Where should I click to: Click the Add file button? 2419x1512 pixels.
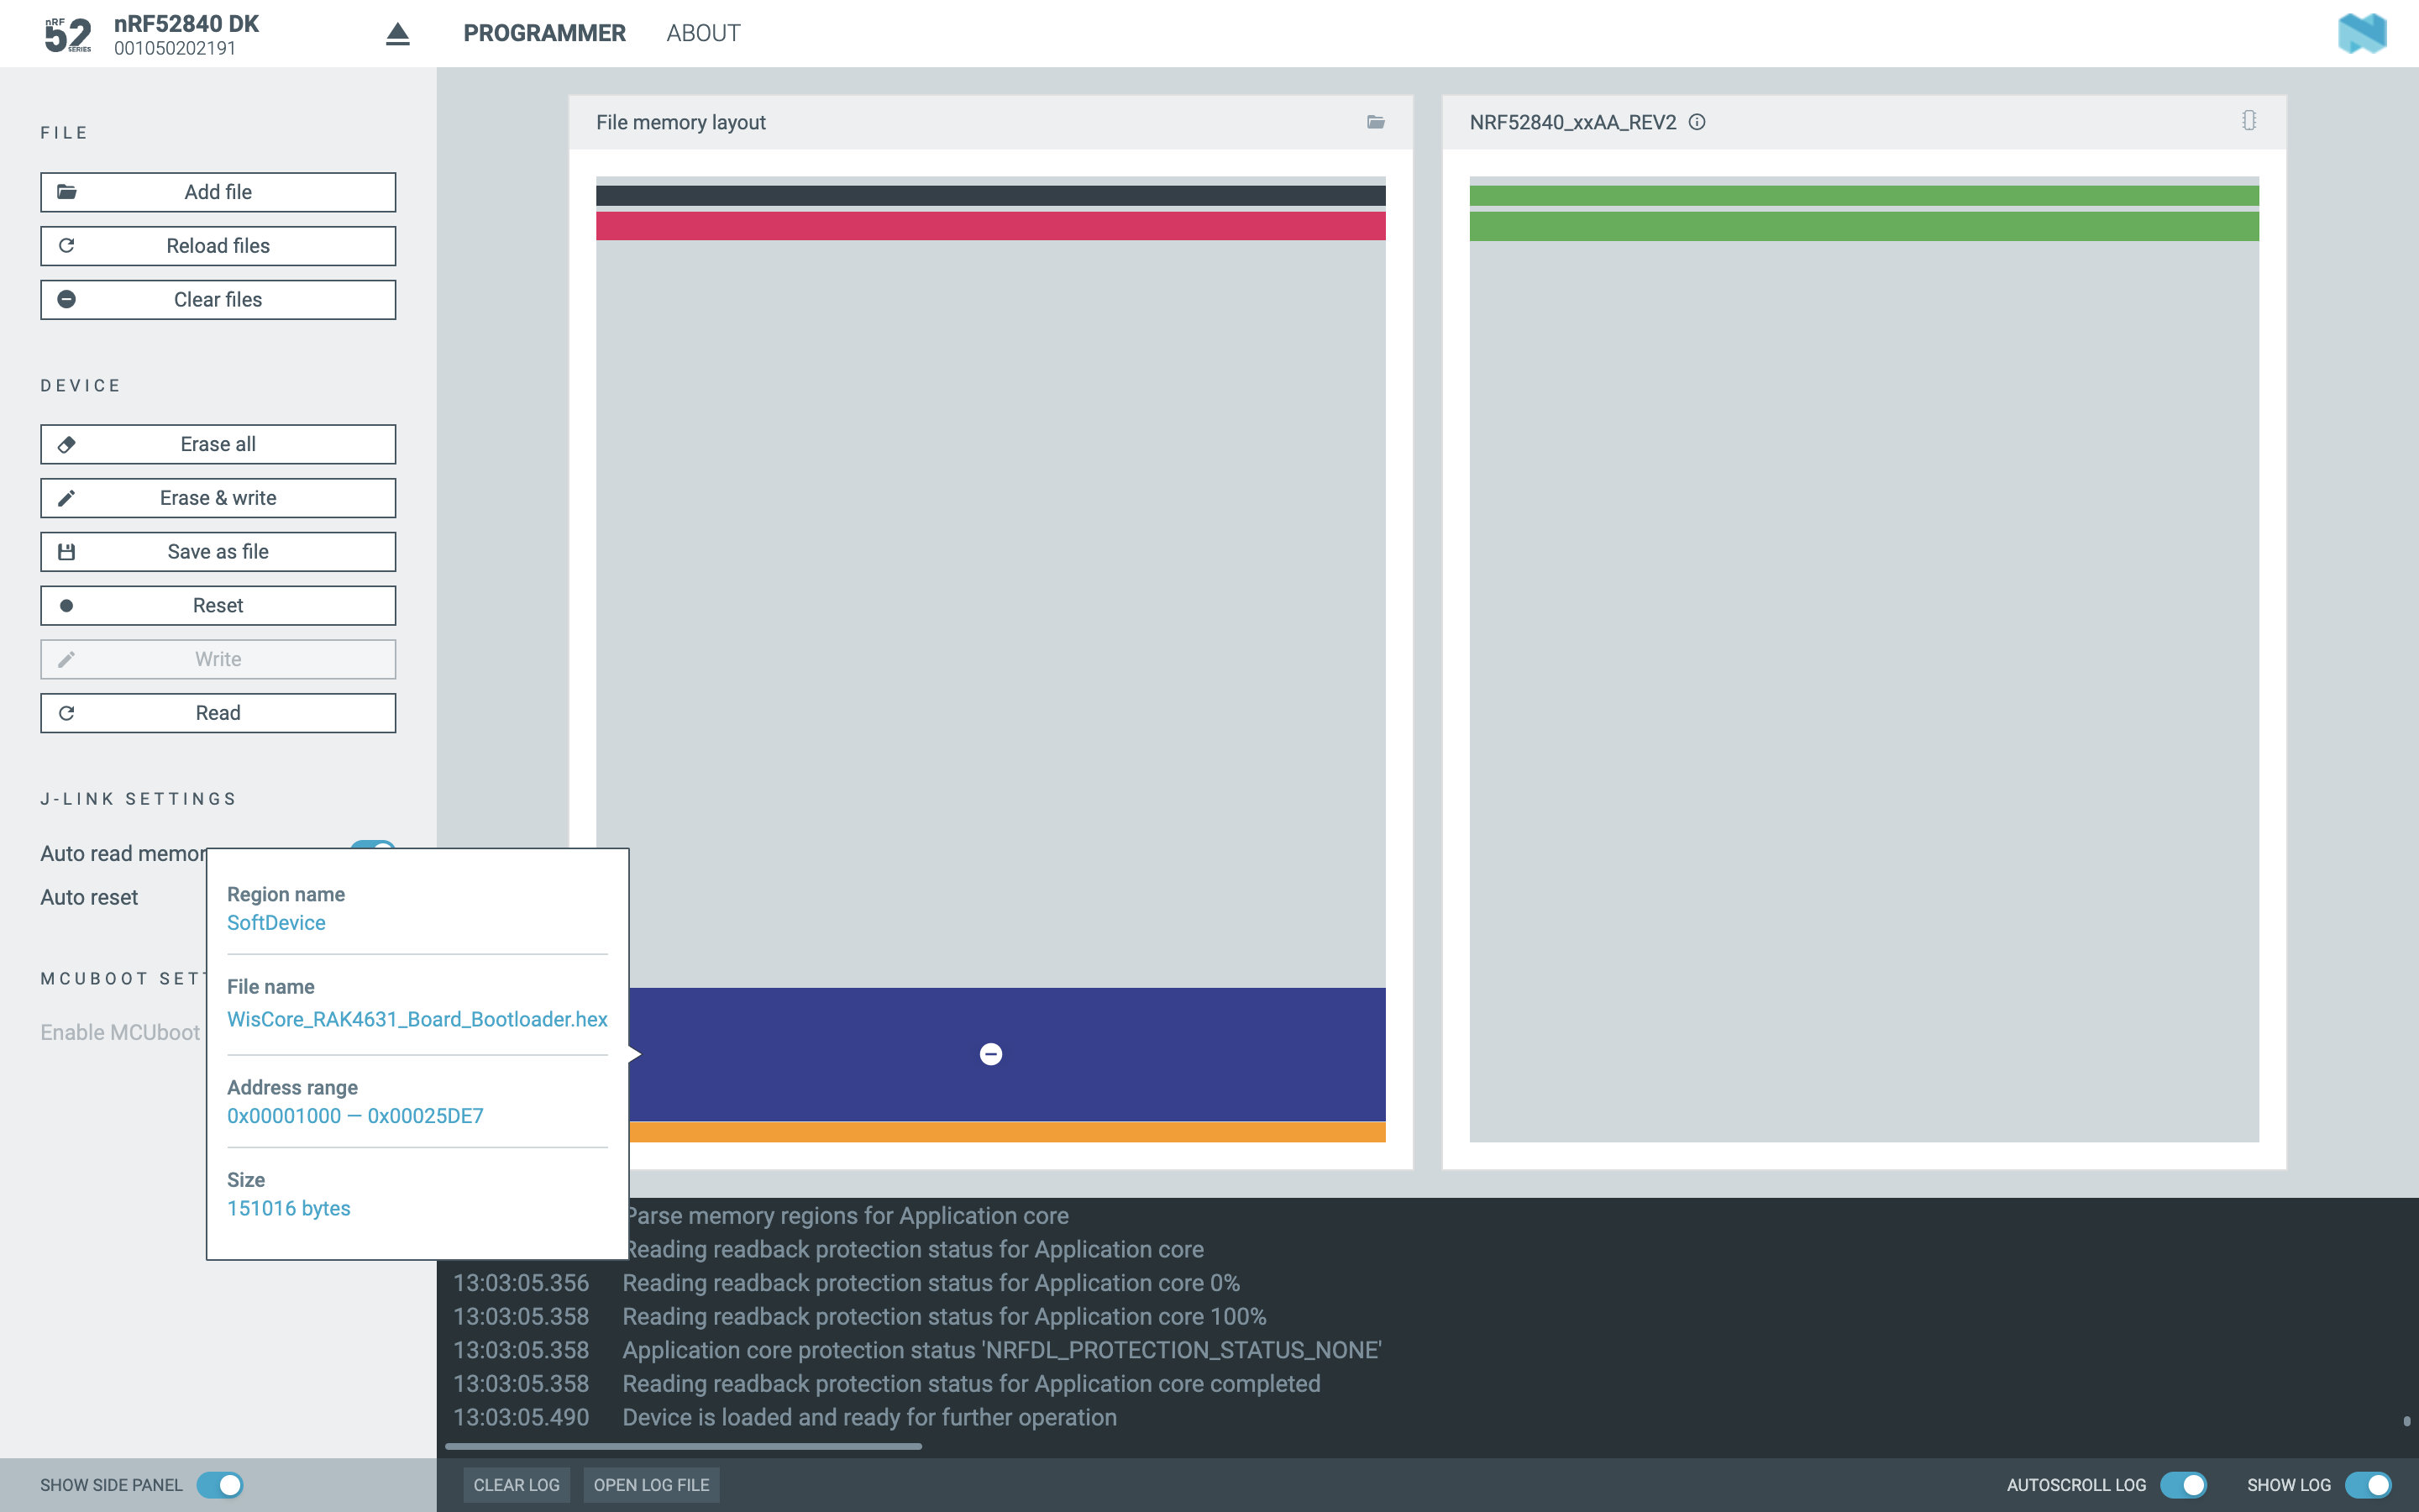click(218, 192)
